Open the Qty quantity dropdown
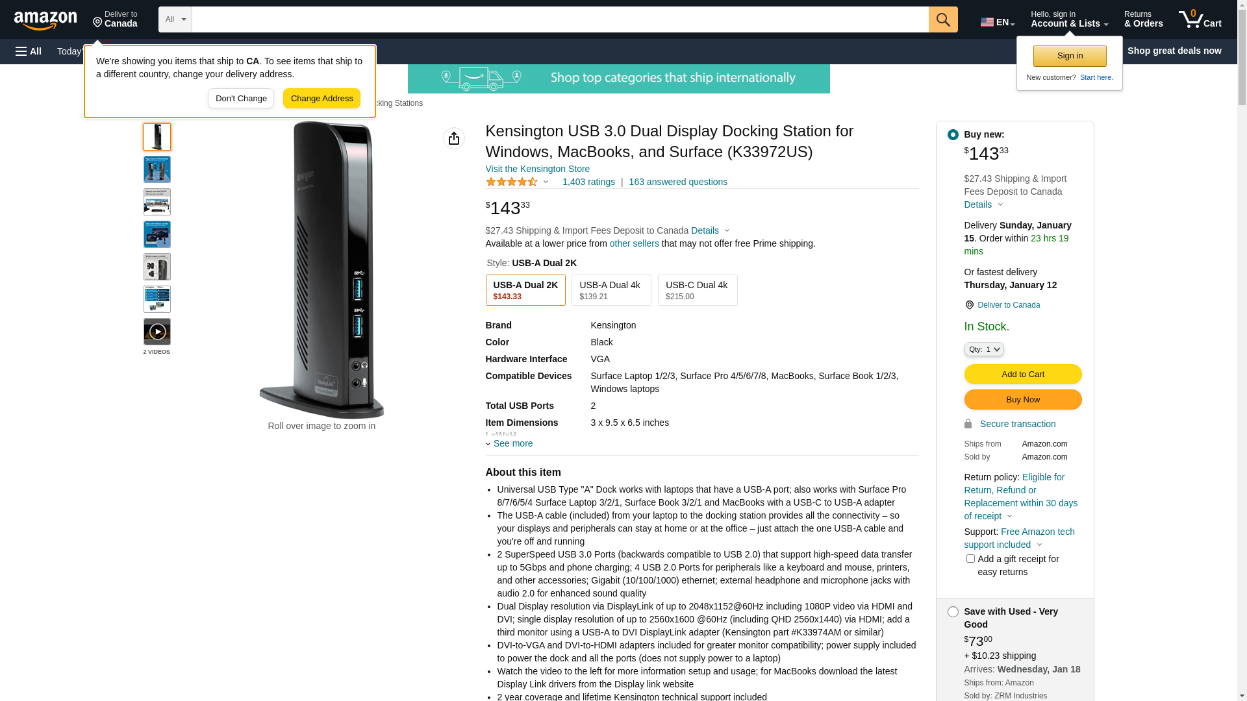The image size is (1247, 701). coord(984,349)
